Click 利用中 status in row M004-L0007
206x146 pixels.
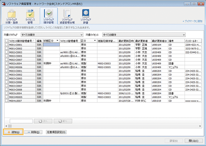point(51,101)
